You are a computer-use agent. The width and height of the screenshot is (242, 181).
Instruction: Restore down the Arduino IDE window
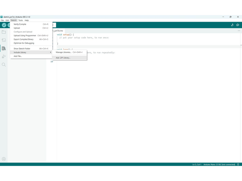coord(231,17)
